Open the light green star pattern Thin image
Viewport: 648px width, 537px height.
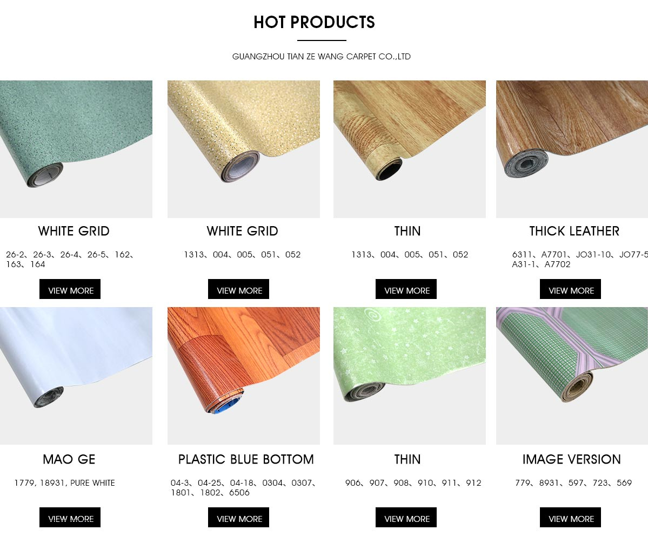[410, 376]
